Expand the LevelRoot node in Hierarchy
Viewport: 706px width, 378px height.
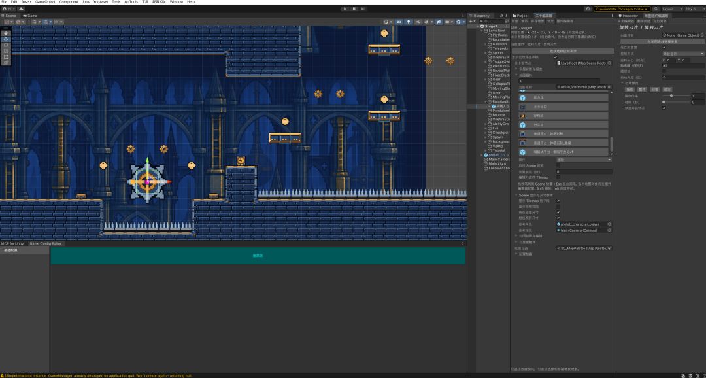tap(482, 31)
